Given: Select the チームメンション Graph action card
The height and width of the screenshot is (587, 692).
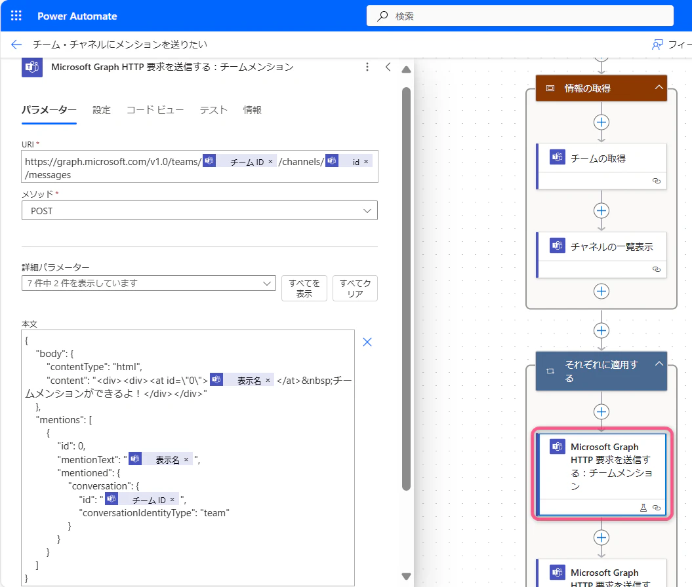Looking at the screenshot, I should pos(601,474).
